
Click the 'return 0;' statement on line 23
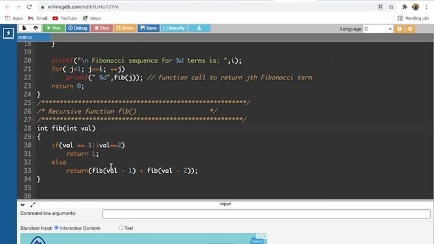click(x=68, y=86)
